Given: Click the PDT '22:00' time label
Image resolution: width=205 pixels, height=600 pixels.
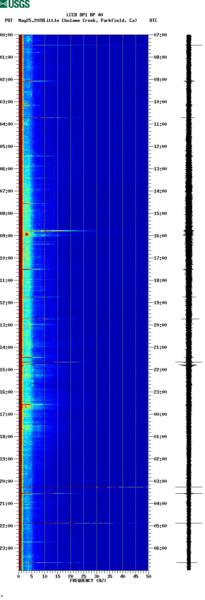Looking at the screenshot, I should pos(7,526).
